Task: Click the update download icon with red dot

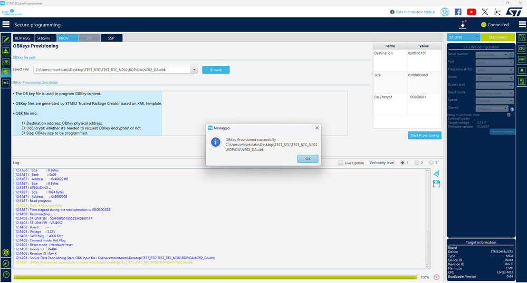Action: (463, 25)
